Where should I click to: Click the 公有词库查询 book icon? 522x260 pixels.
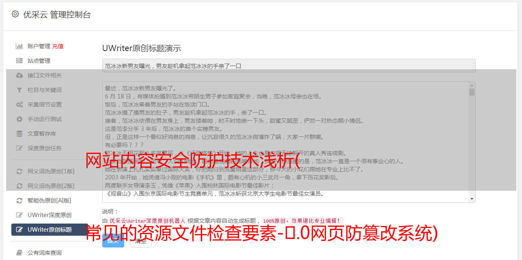pos(19,253)
